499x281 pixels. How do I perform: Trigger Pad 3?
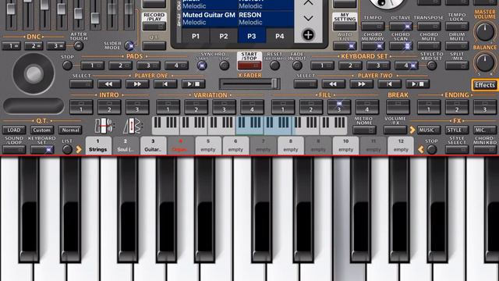[148, 66]
